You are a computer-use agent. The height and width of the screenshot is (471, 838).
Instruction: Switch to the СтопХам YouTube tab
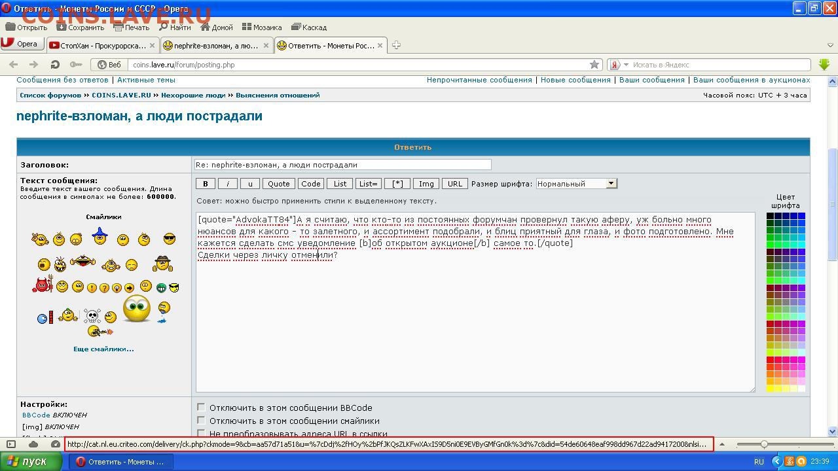(x=102, y=46)
